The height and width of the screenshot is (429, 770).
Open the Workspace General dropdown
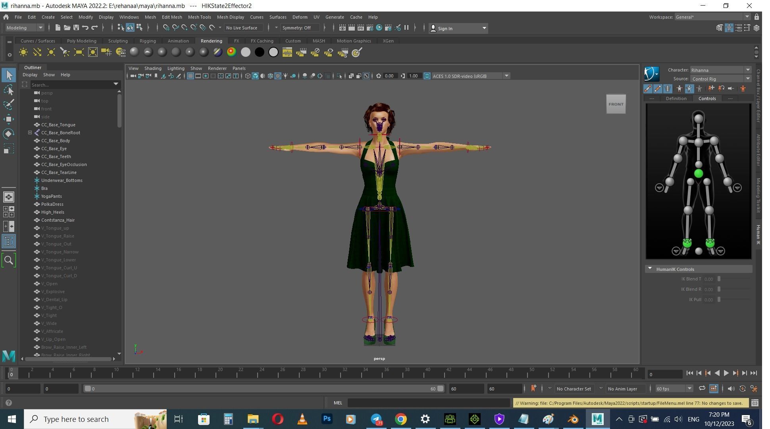point(712,17)
